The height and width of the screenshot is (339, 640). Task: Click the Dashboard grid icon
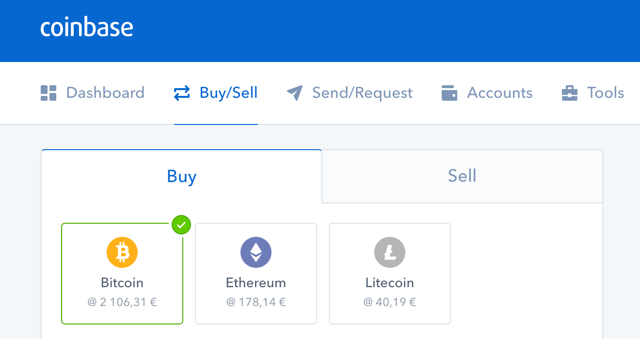coord(48,93)
